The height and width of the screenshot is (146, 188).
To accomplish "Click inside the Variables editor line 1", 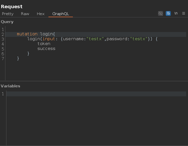I will 96,94.
